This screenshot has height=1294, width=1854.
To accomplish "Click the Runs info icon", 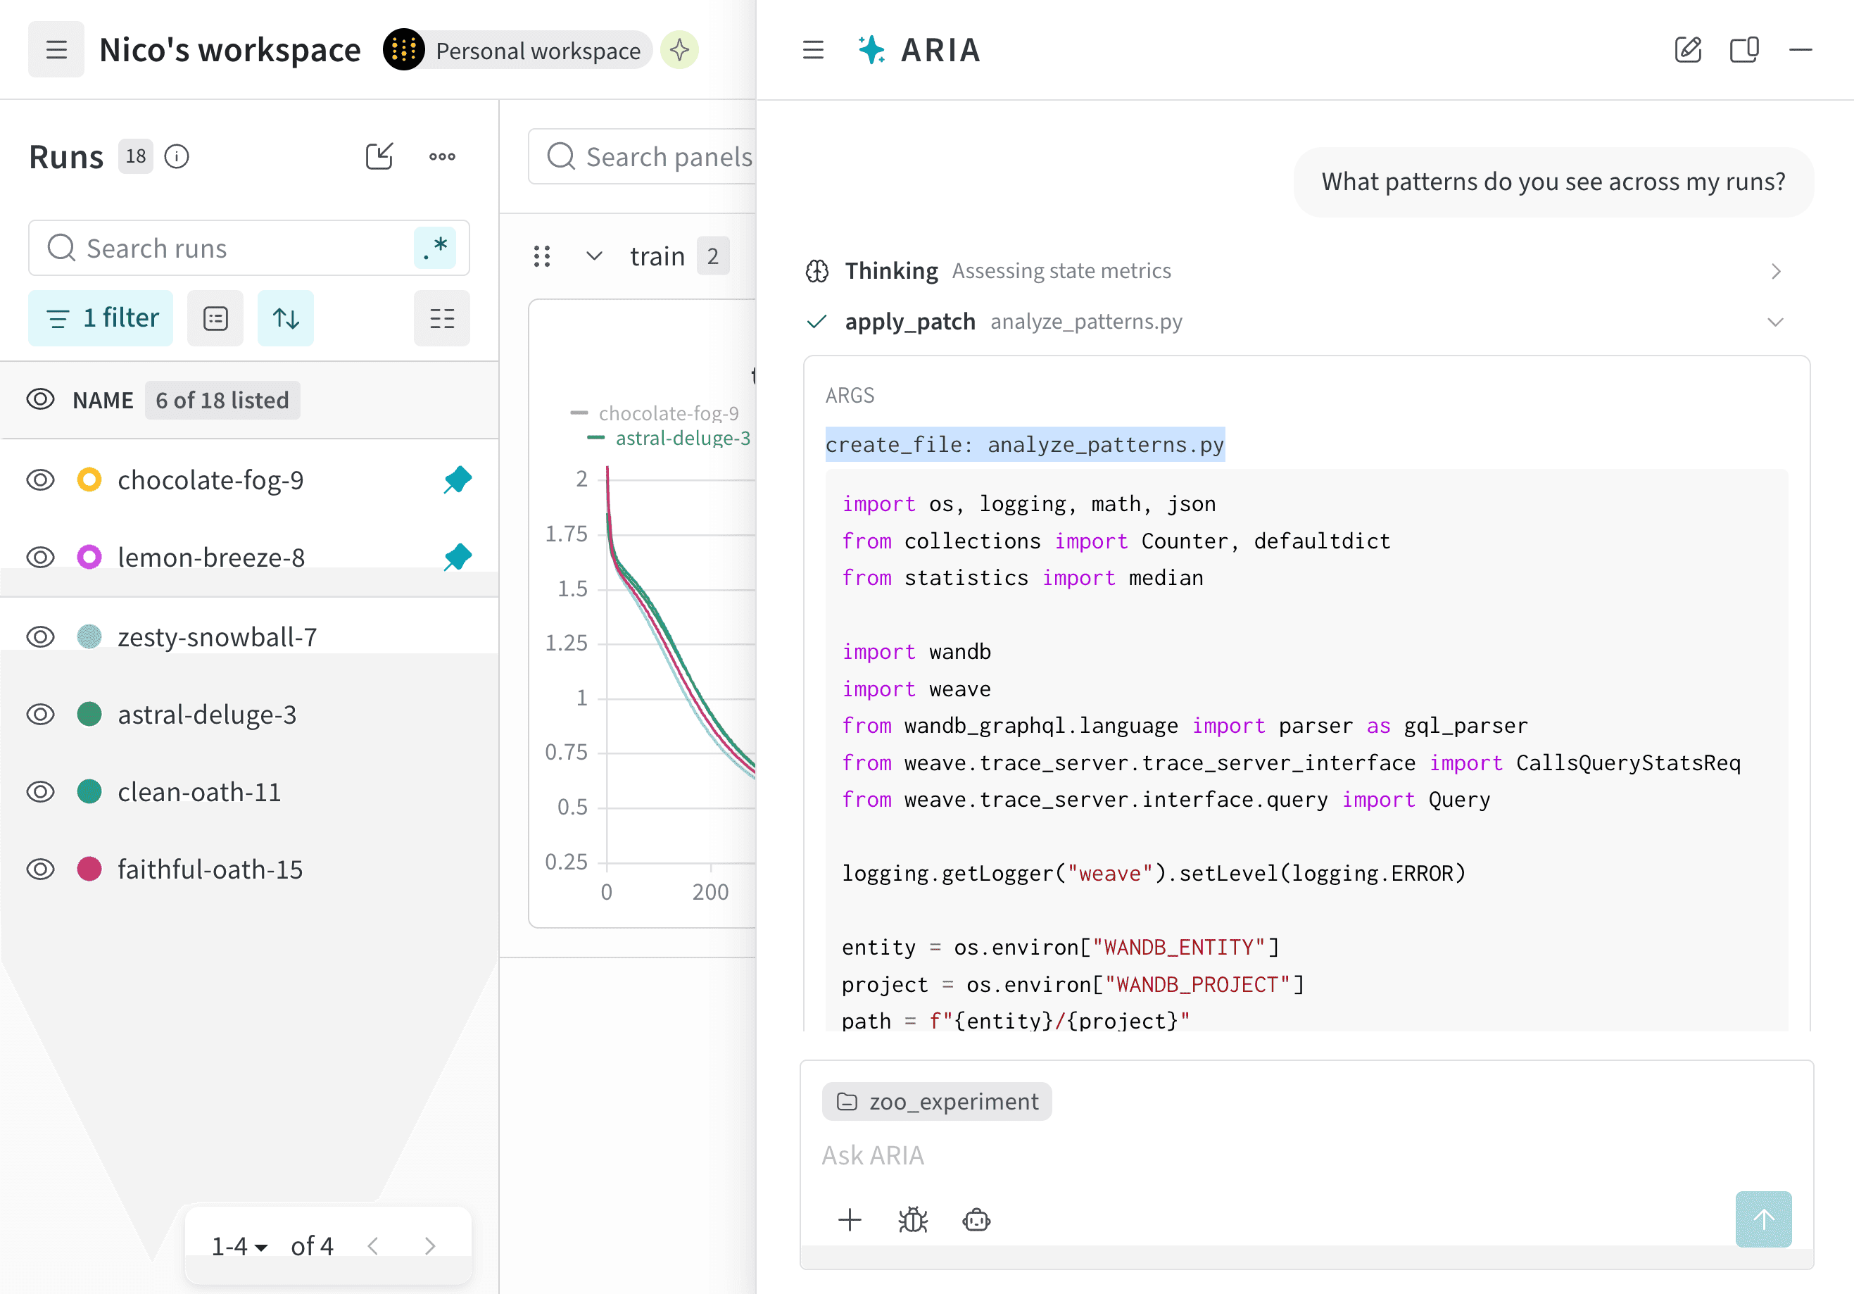I will pyautogui.click(x=177, y=156).
